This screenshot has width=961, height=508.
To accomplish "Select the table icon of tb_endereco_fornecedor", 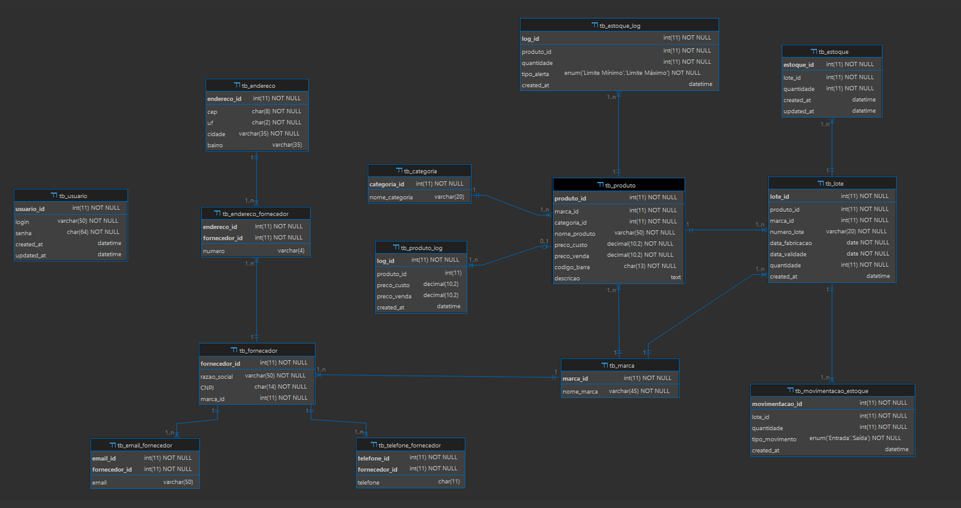I will coord(217,214).
